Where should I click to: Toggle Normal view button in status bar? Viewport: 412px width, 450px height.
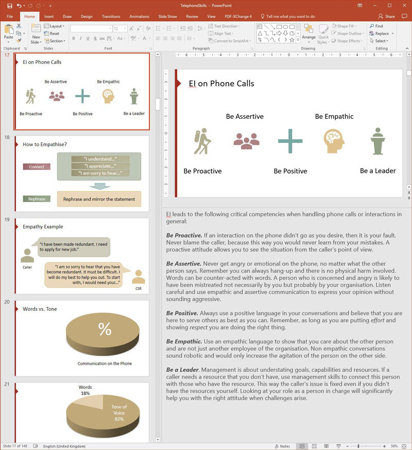coord(302,446)
